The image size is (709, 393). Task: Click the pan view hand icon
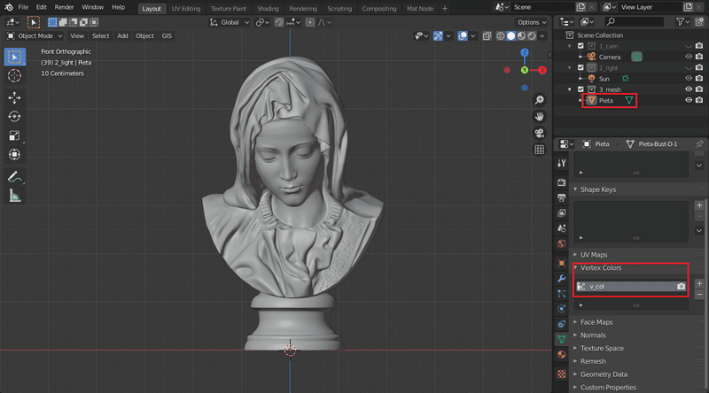[539, 117]
